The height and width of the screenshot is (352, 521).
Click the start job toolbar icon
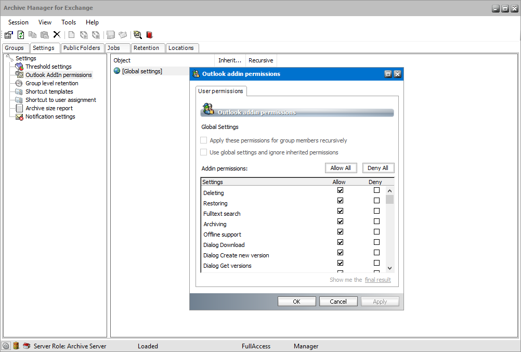[84, 34]
